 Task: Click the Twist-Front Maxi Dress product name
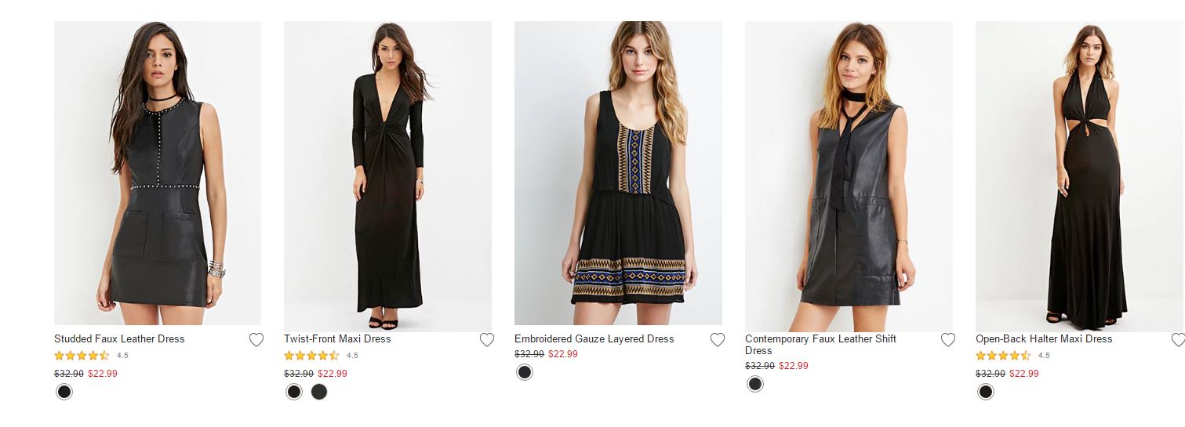point(337,339)
